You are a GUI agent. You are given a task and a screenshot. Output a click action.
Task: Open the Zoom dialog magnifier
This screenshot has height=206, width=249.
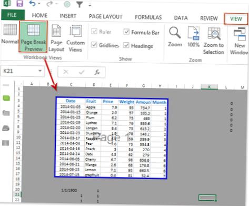(x=175, y=37)
